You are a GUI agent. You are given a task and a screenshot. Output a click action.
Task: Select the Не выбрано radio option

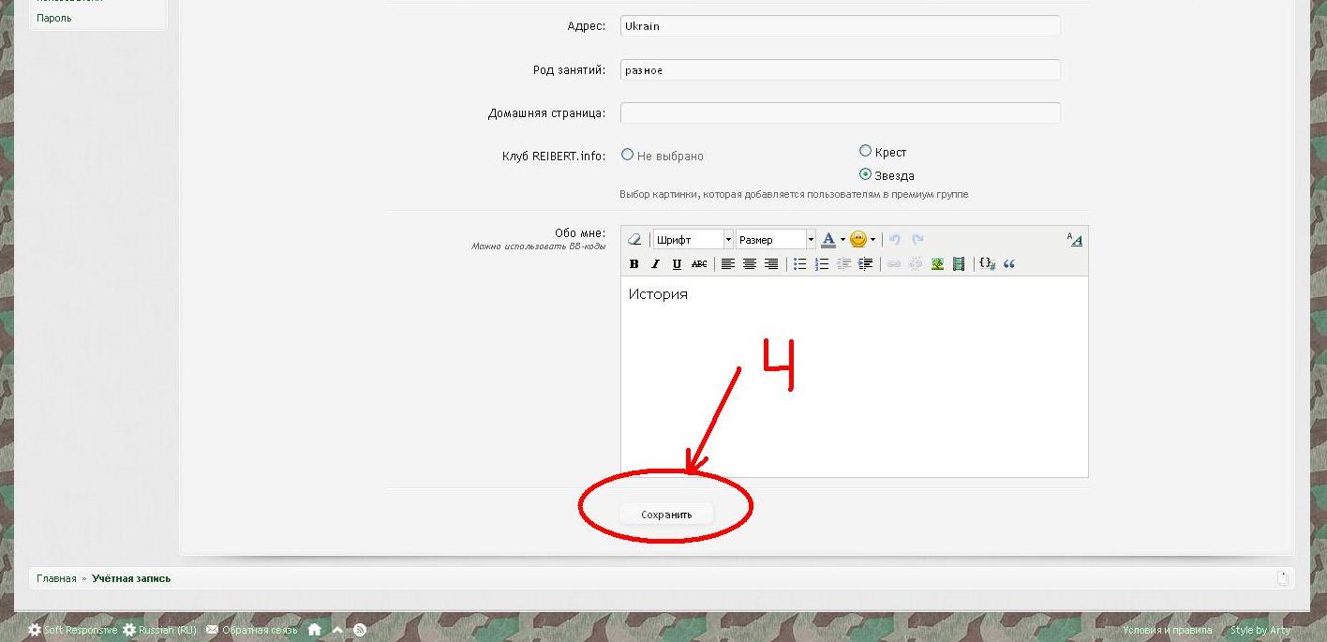[628, 155]
